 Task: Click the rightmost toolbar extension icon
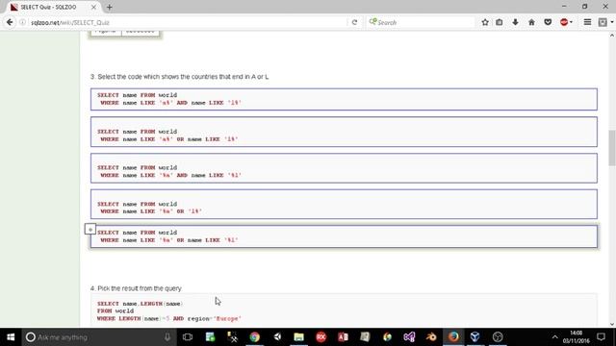603,22
